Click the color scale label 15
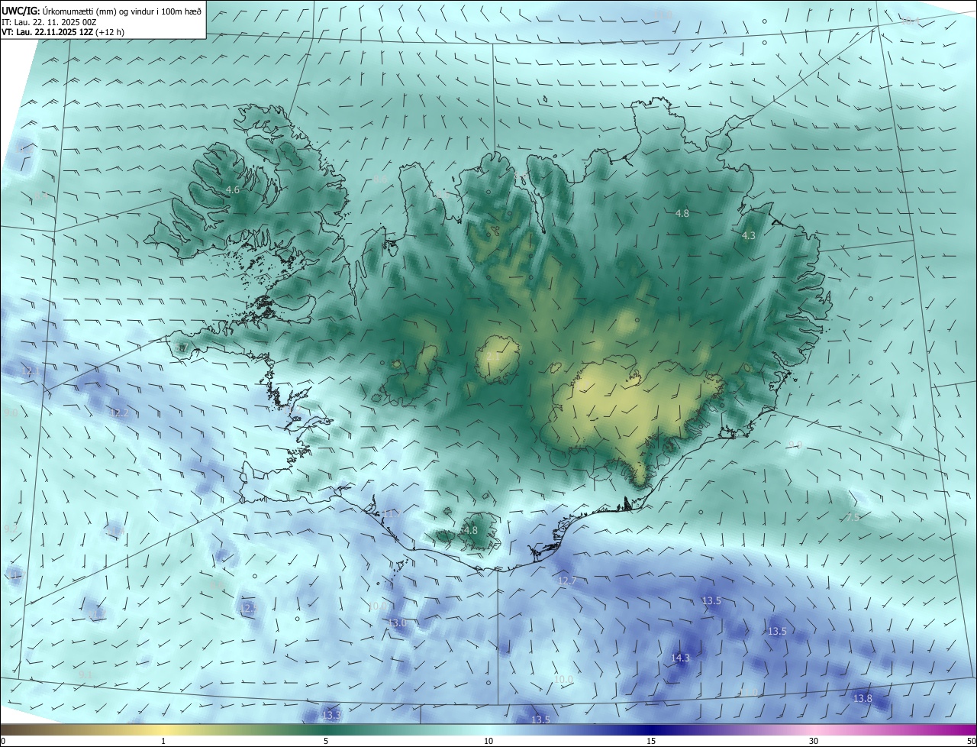977x747 pixels. point(651,741)
